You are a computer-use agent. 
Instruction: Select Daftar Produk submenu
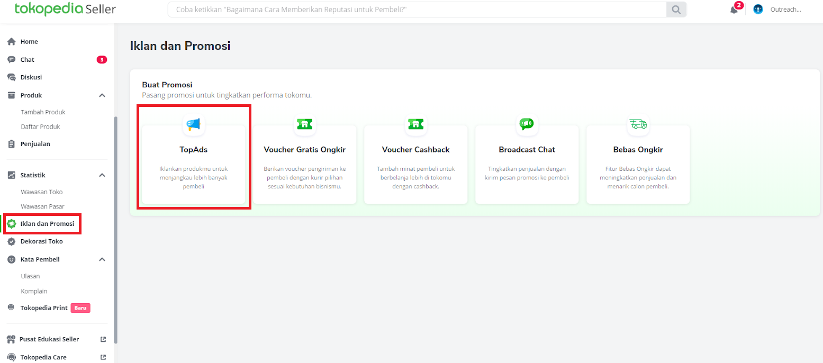click(40, 127)
